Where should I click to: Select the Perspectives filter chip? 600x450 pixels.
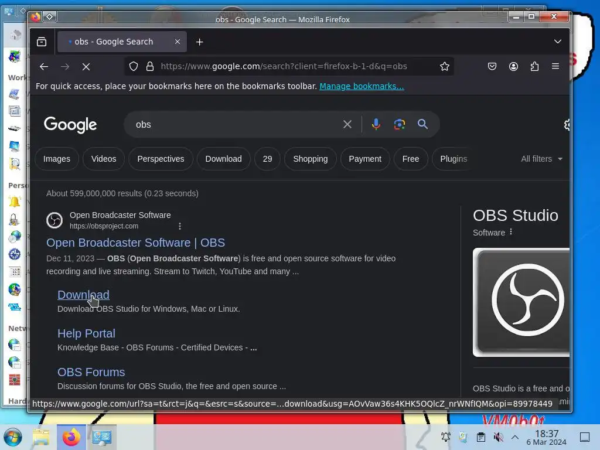click(161, 159)
